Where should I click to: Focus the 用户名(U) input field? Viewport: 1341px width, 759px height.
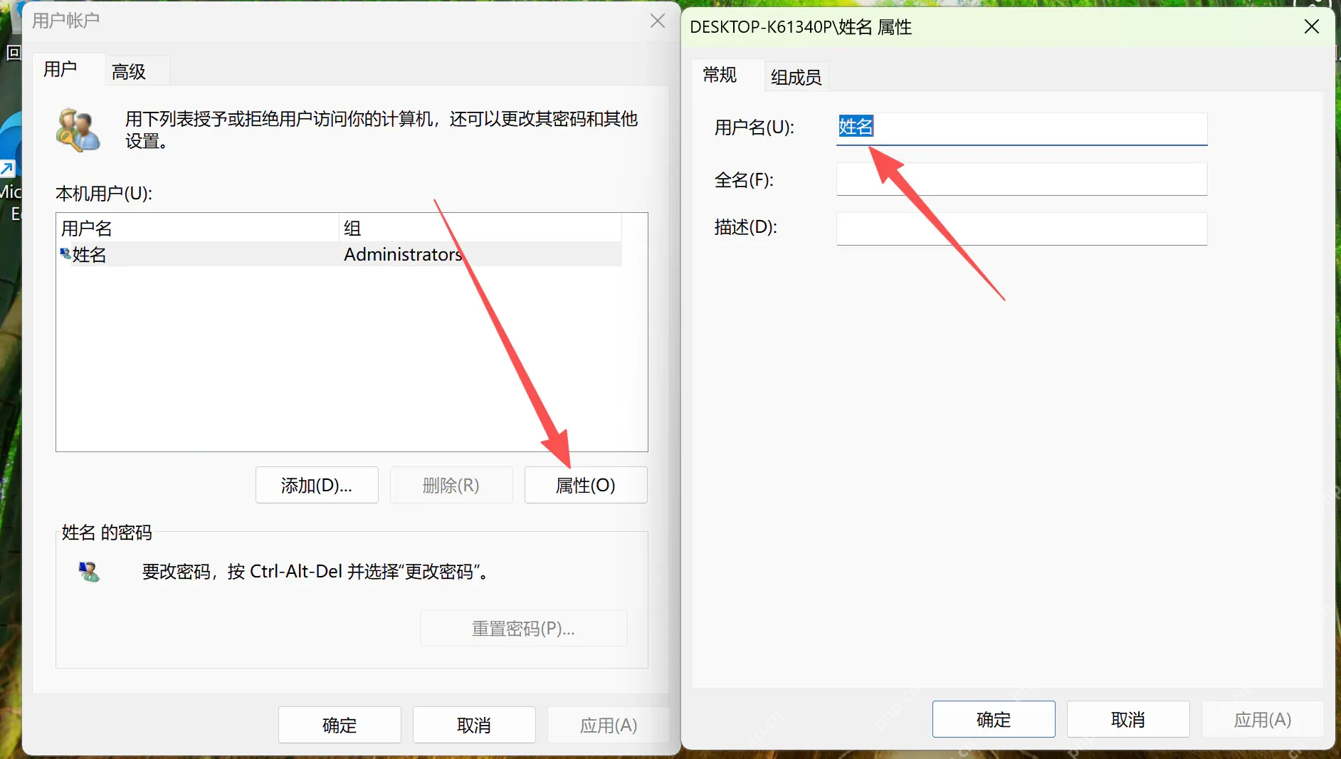click(x=1021, y=128)
